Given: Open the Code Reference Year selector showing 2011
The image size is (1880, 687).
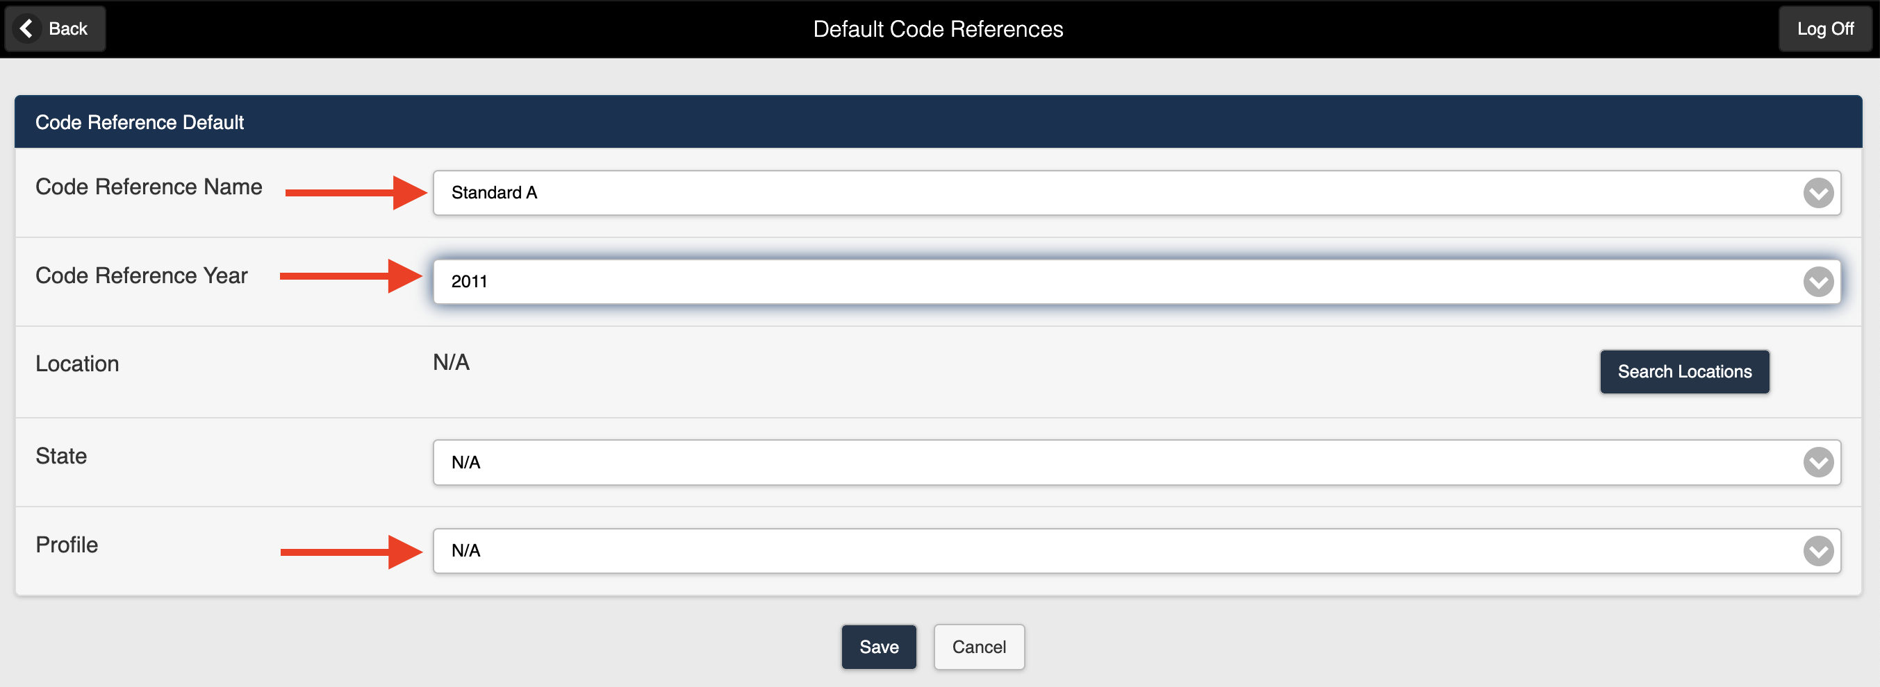Looking at the screenshot, I should coord(1819,282).
